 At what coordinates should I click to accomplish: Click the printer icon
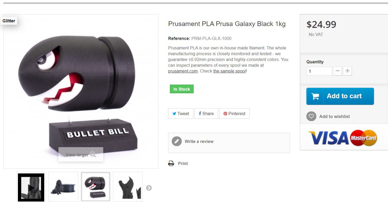pos(171,163)
